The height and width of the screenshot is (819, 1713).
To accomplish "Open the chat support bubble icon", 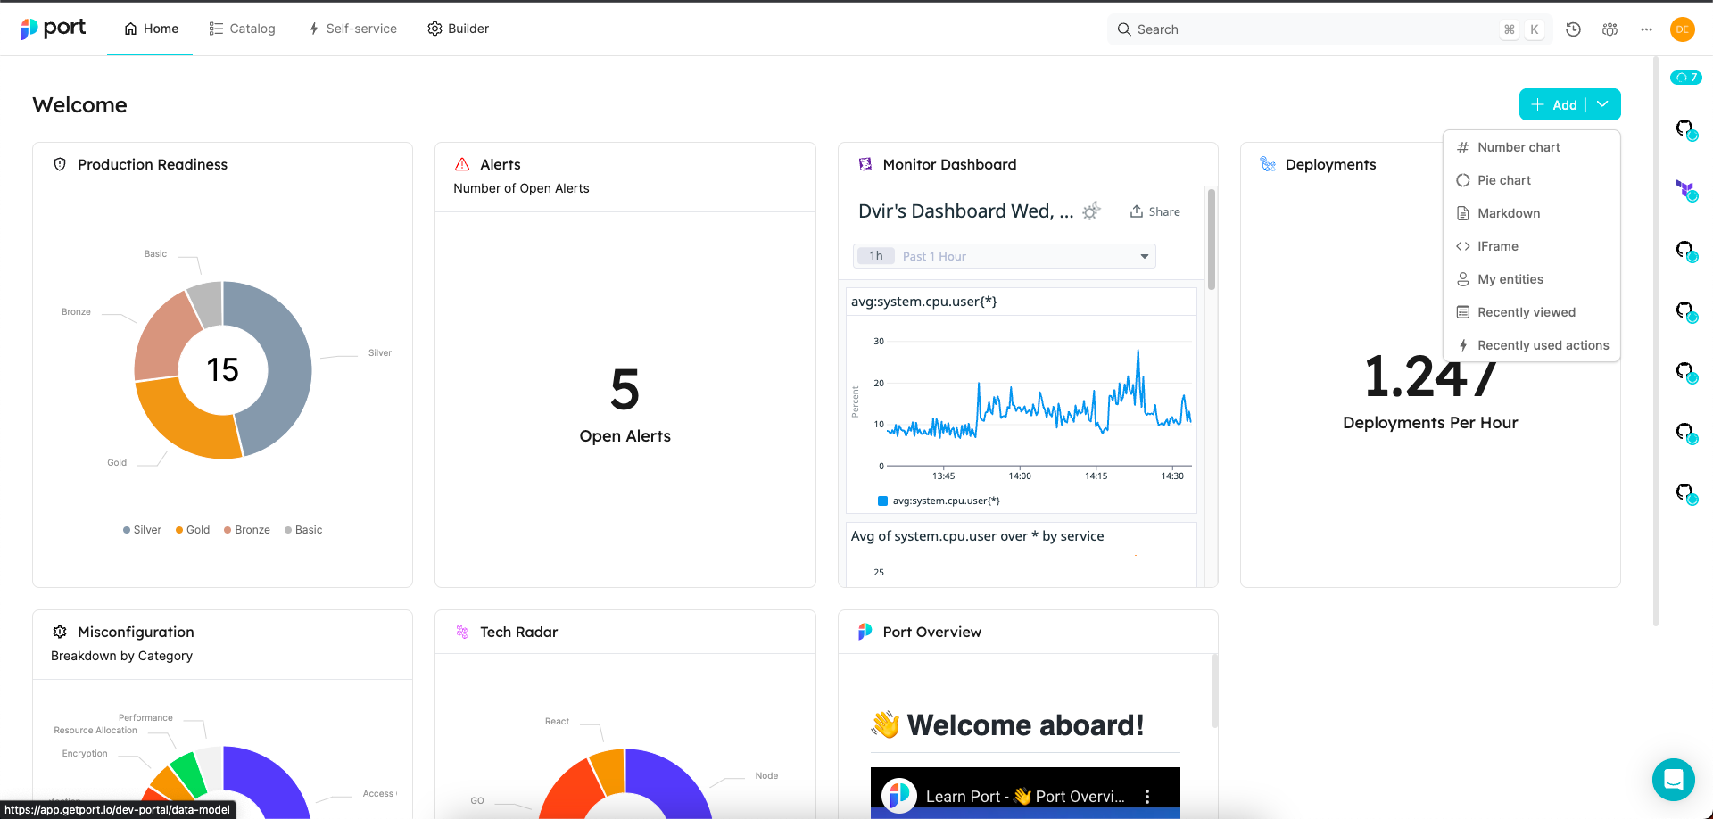I will tap(1673, 780).
